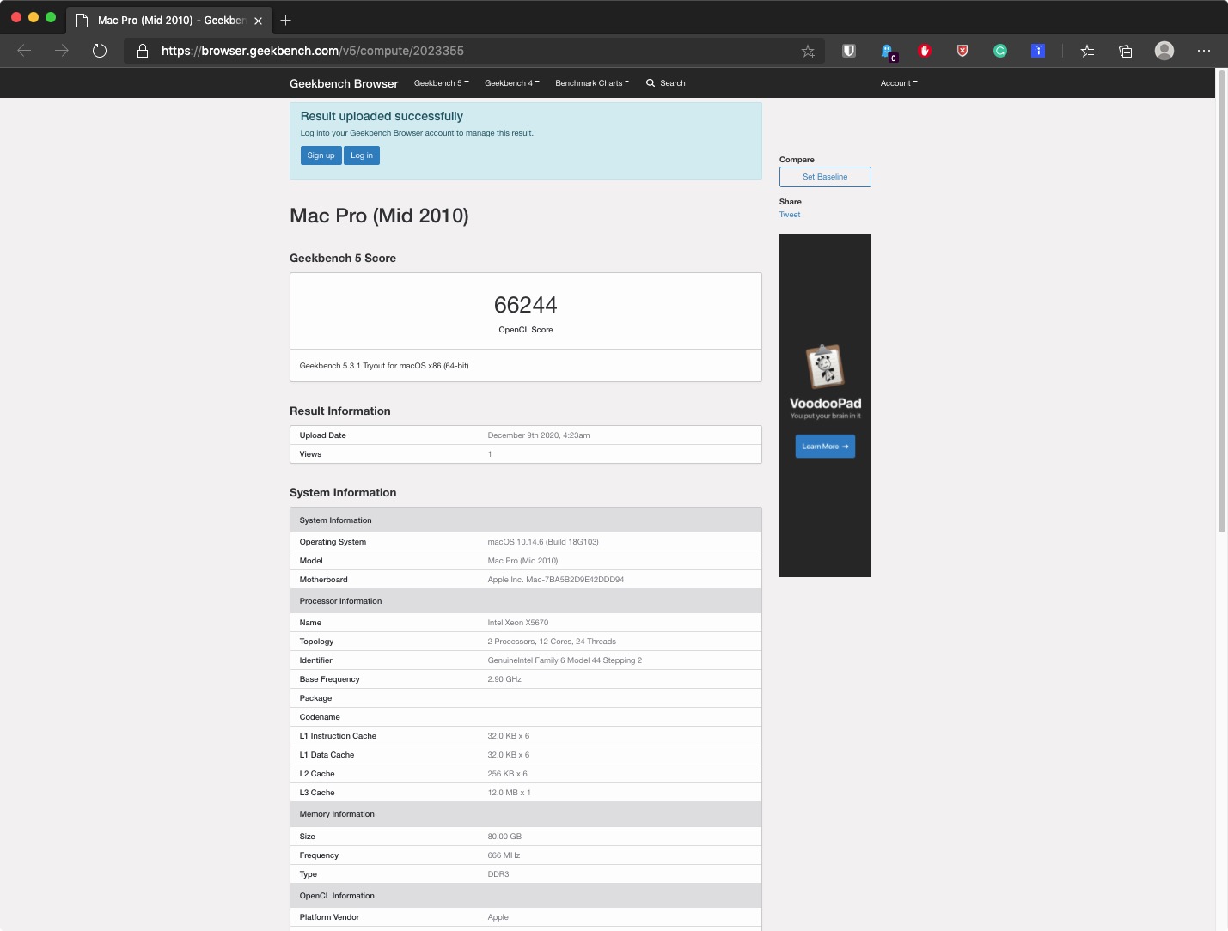Open a new tab with the plus button
Screen dimensions: 1228x931
tap(286, 20)
